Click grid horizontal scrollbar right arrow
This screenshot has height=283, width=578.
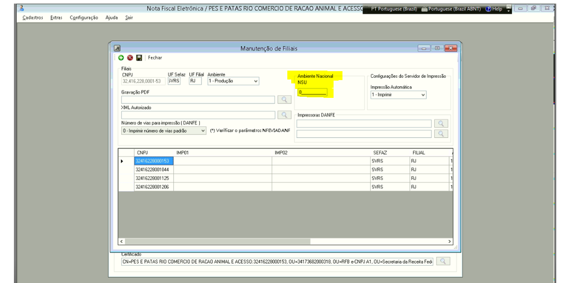click(449, 241)
